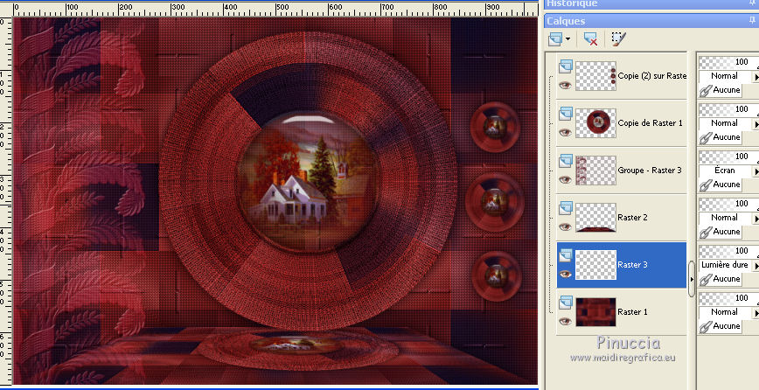759x390 pixels.
Task: Click the Historique palette title bar
Action: pyautogui.click(x=651, y=3)
